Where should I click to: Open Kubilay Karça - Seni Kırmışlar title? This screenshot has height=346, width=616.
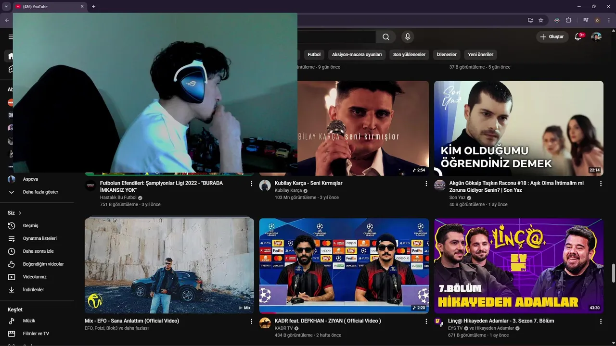(308, 183)
